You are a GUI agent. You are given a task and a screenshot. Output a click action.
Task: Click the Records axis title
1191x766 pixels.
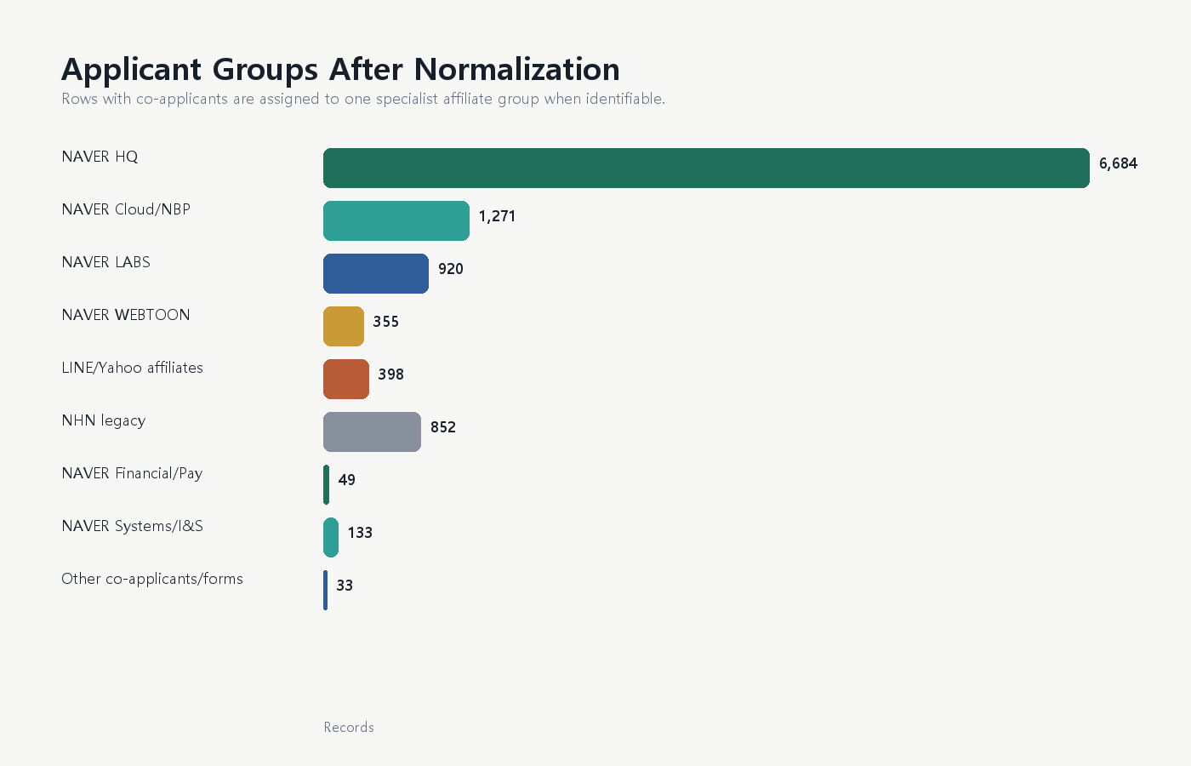pyautogui.click(x=349, y=727)
